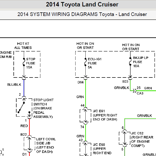Click the RED wire label
This screenshot has width=156, height=156.
tap(24, 126)
